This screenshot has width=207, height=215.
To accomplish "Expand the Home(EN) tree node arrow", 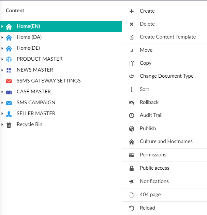I will click(2, 26).
